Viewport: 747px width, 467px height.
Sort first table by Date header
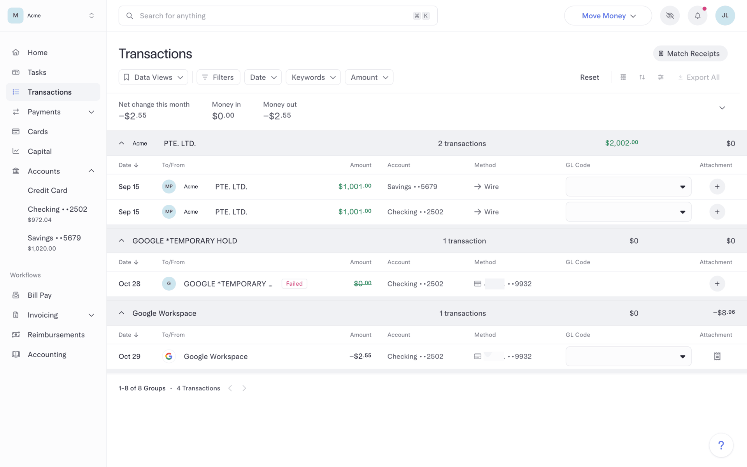(x=128, y=165)
